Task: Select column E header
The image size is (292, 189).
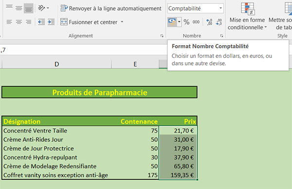Action: pos(135,64)
